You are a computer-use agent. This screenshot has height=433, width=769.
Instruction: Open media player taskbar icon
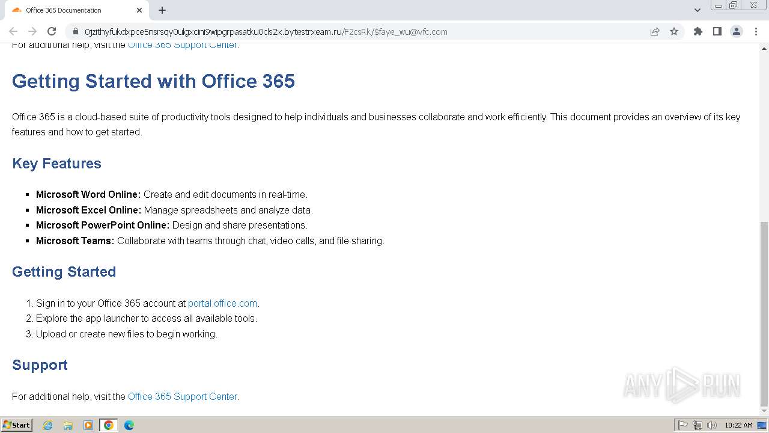[x=88, y=425]
